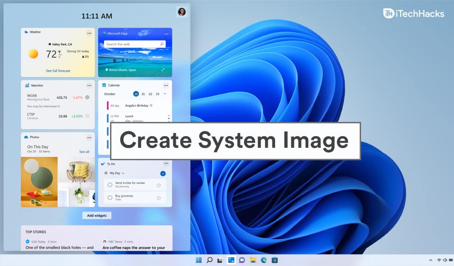Click the battery tray icon
The width and height of the screenshot is (454, 266).
450,260
